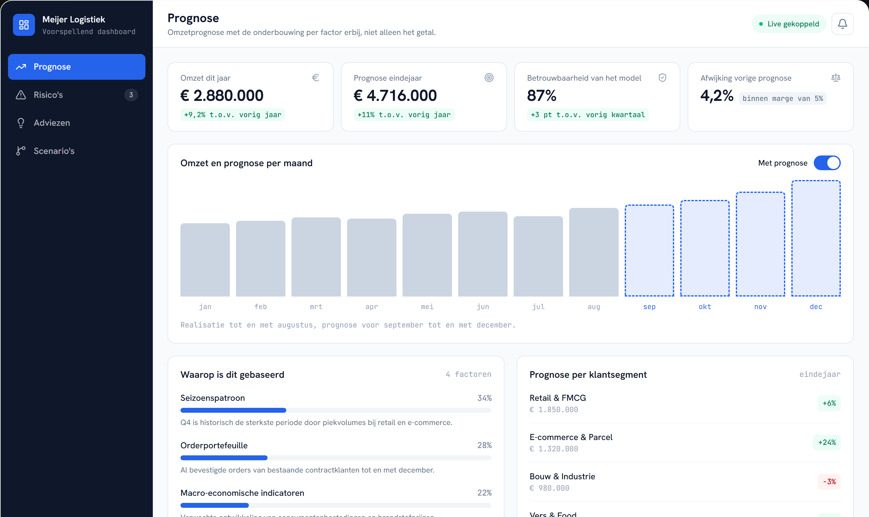This screenshot has width=869, height=517.
Task: Click the warning triangle icon beside Risico's
Action: [x=21, y=95]
